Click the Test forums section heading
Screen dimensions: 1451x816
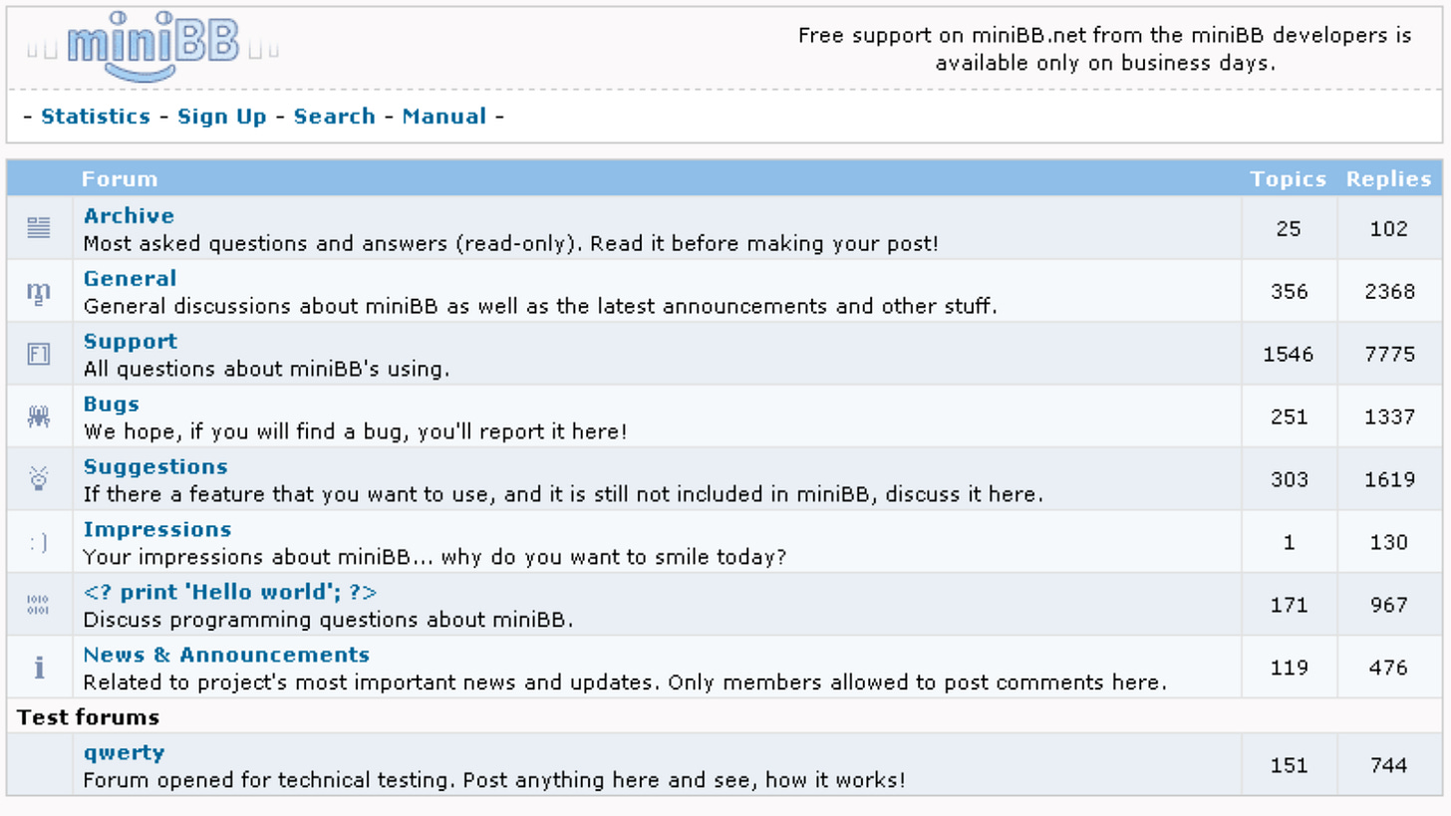point(89,717)
